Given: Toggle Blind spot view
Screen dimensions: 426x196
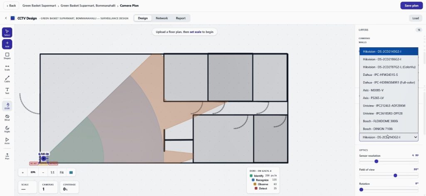Looking at the screenshot, I should pos(7,118).
